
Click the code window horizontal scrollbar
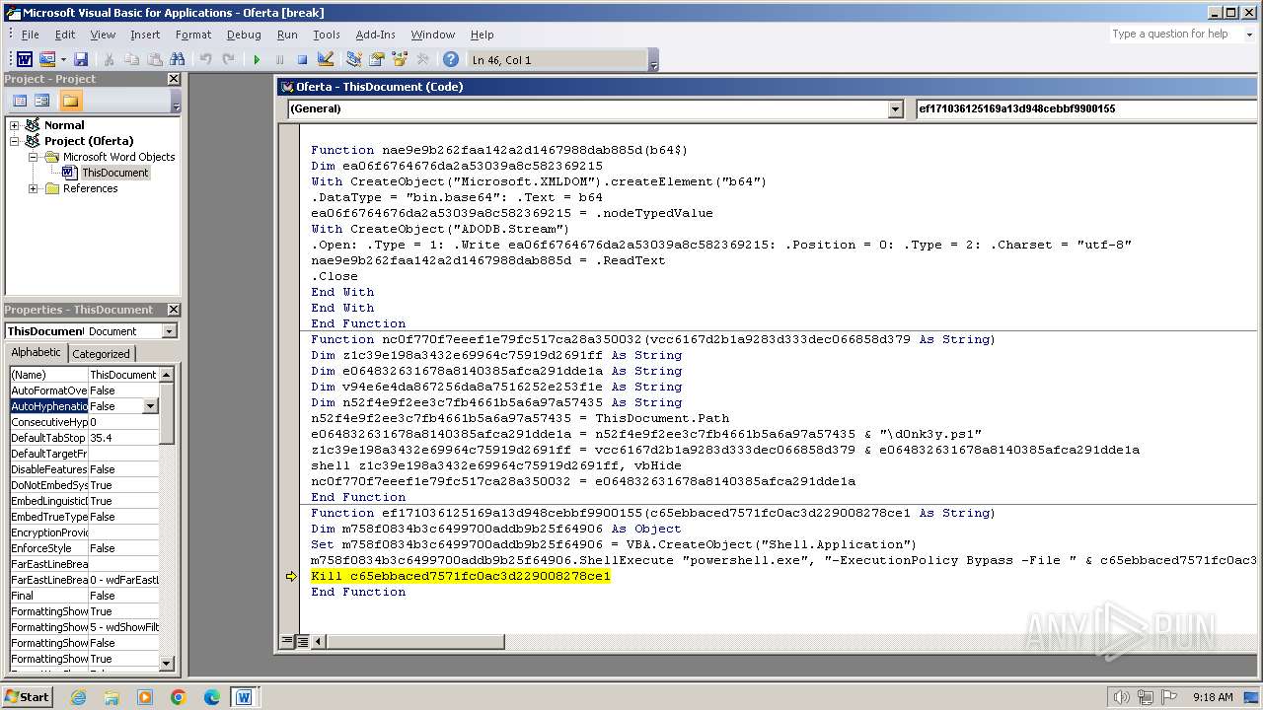[x=414, y=642]
